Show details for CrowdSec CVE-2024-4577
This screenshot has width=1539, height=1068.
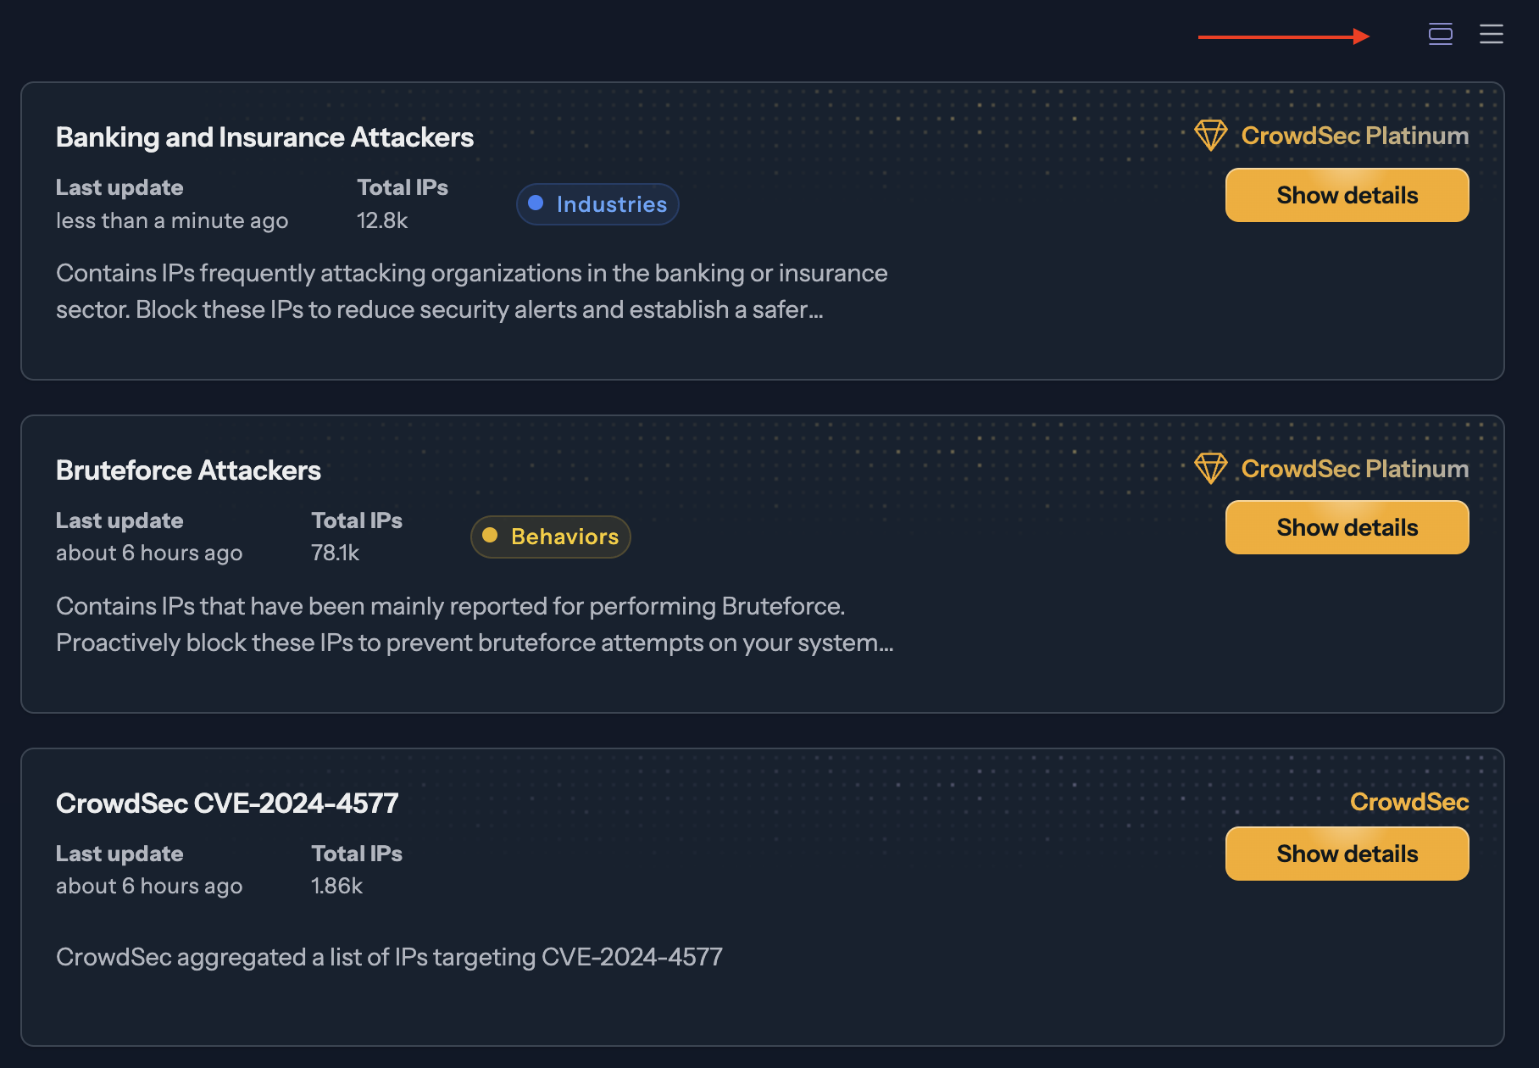click(x=1347, y=854)
